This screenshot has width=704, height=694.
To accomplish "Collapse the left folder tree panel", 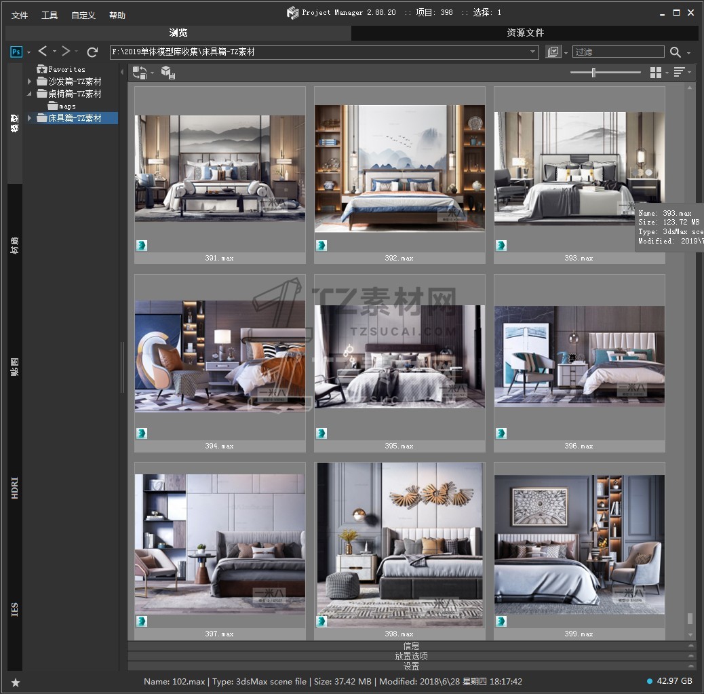I will [x=122, y=71].
